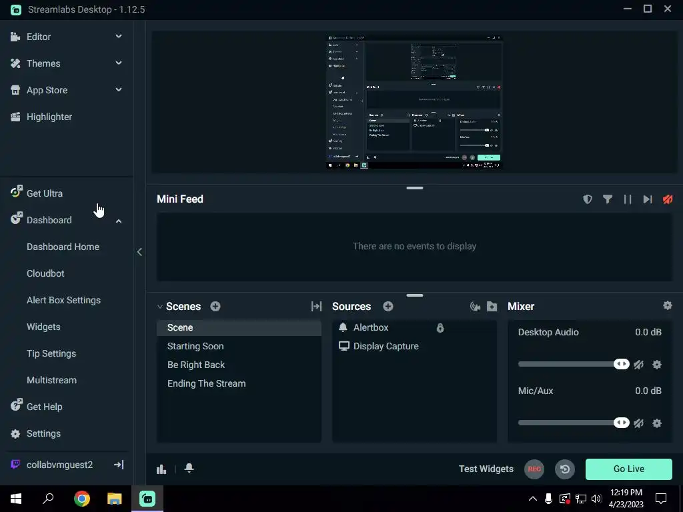
Task: Launch Google Chrome from the taskbar
Action: click(x=82, y=499)
